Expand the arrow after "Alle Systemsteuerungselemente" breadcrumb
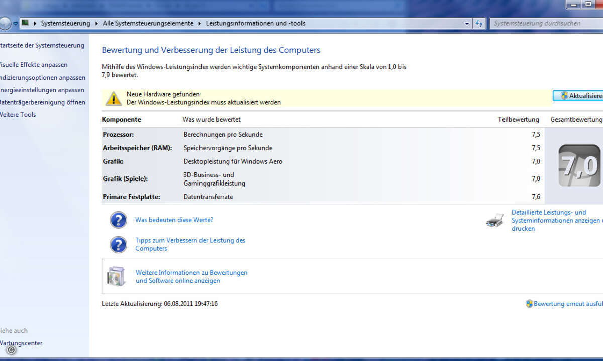Image resolution: width=603 pixels, height=361 pixels. coord(200,23)
